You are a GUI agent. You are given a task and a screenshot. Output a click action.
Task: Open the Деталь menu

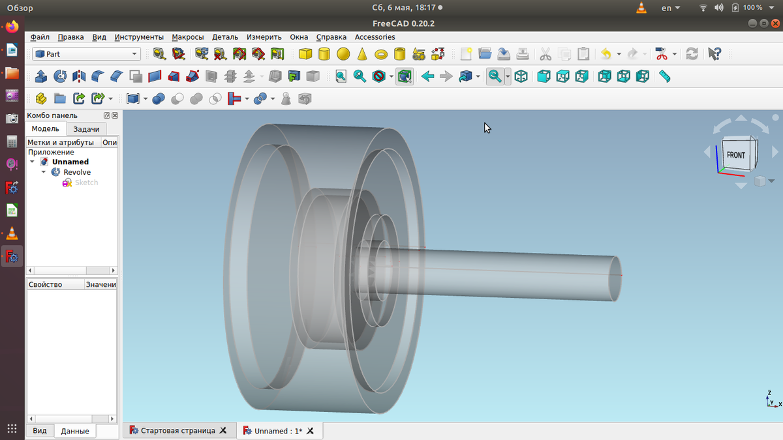(x=225, y=37)
